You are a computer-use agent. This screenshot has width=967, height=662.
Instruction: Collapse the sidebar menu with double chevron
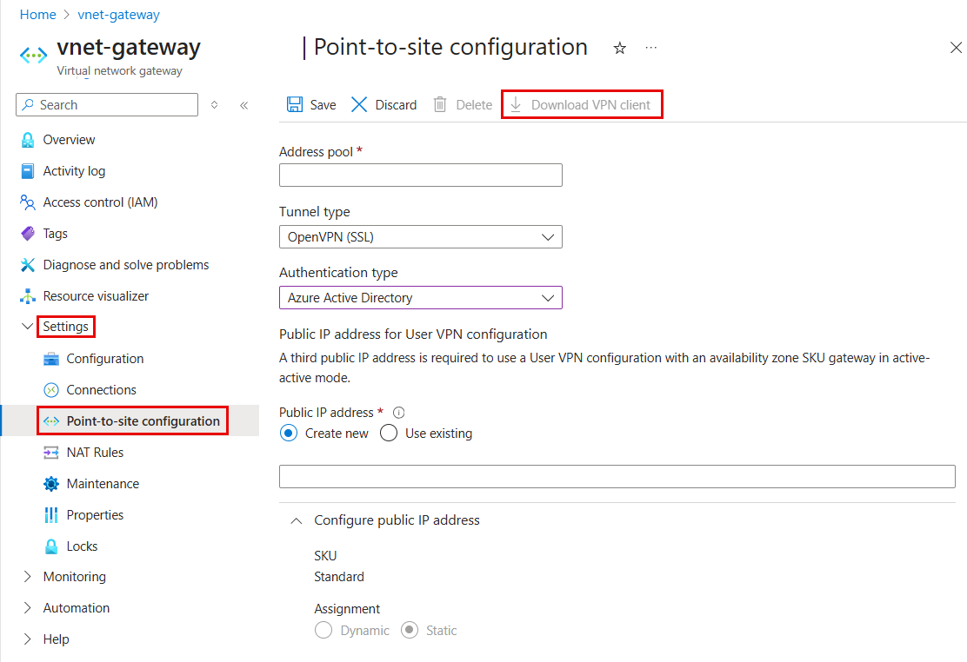(x=243, y=105)
